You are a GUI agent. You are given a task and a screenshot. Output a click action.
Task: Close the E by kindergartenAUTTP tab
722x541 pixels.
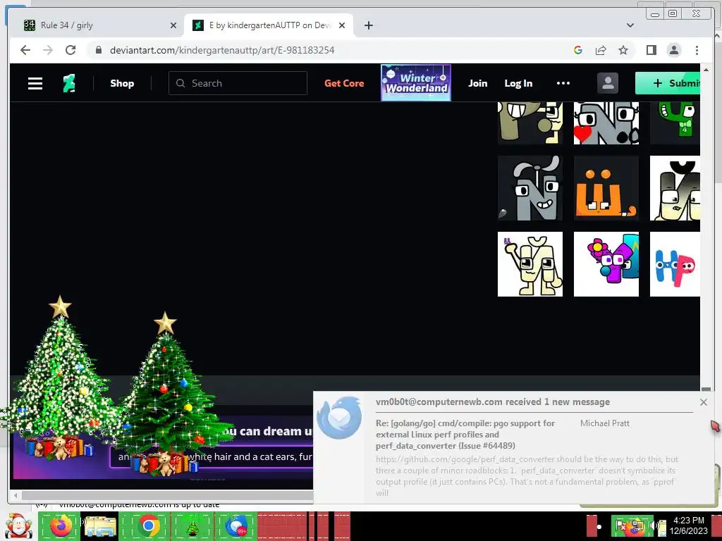[342, 26]
